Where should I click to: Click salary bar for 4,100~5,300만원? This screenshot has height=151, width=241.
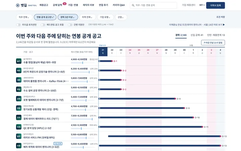82,129
